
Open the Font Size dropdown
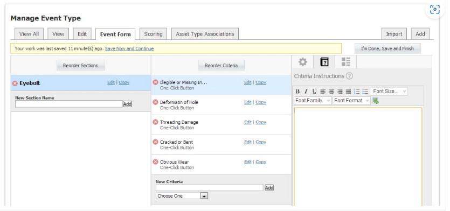tap(389, 92)
